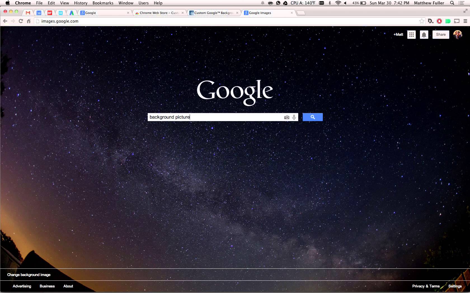Open the Advertising footer link
This screenshot has width=470, height=293.
(x=22, y=286)
